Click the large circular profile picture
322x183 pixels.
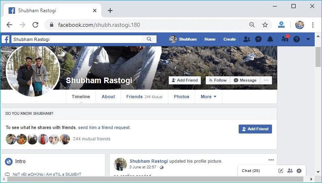pyautogui.click(x=33, y=71)
